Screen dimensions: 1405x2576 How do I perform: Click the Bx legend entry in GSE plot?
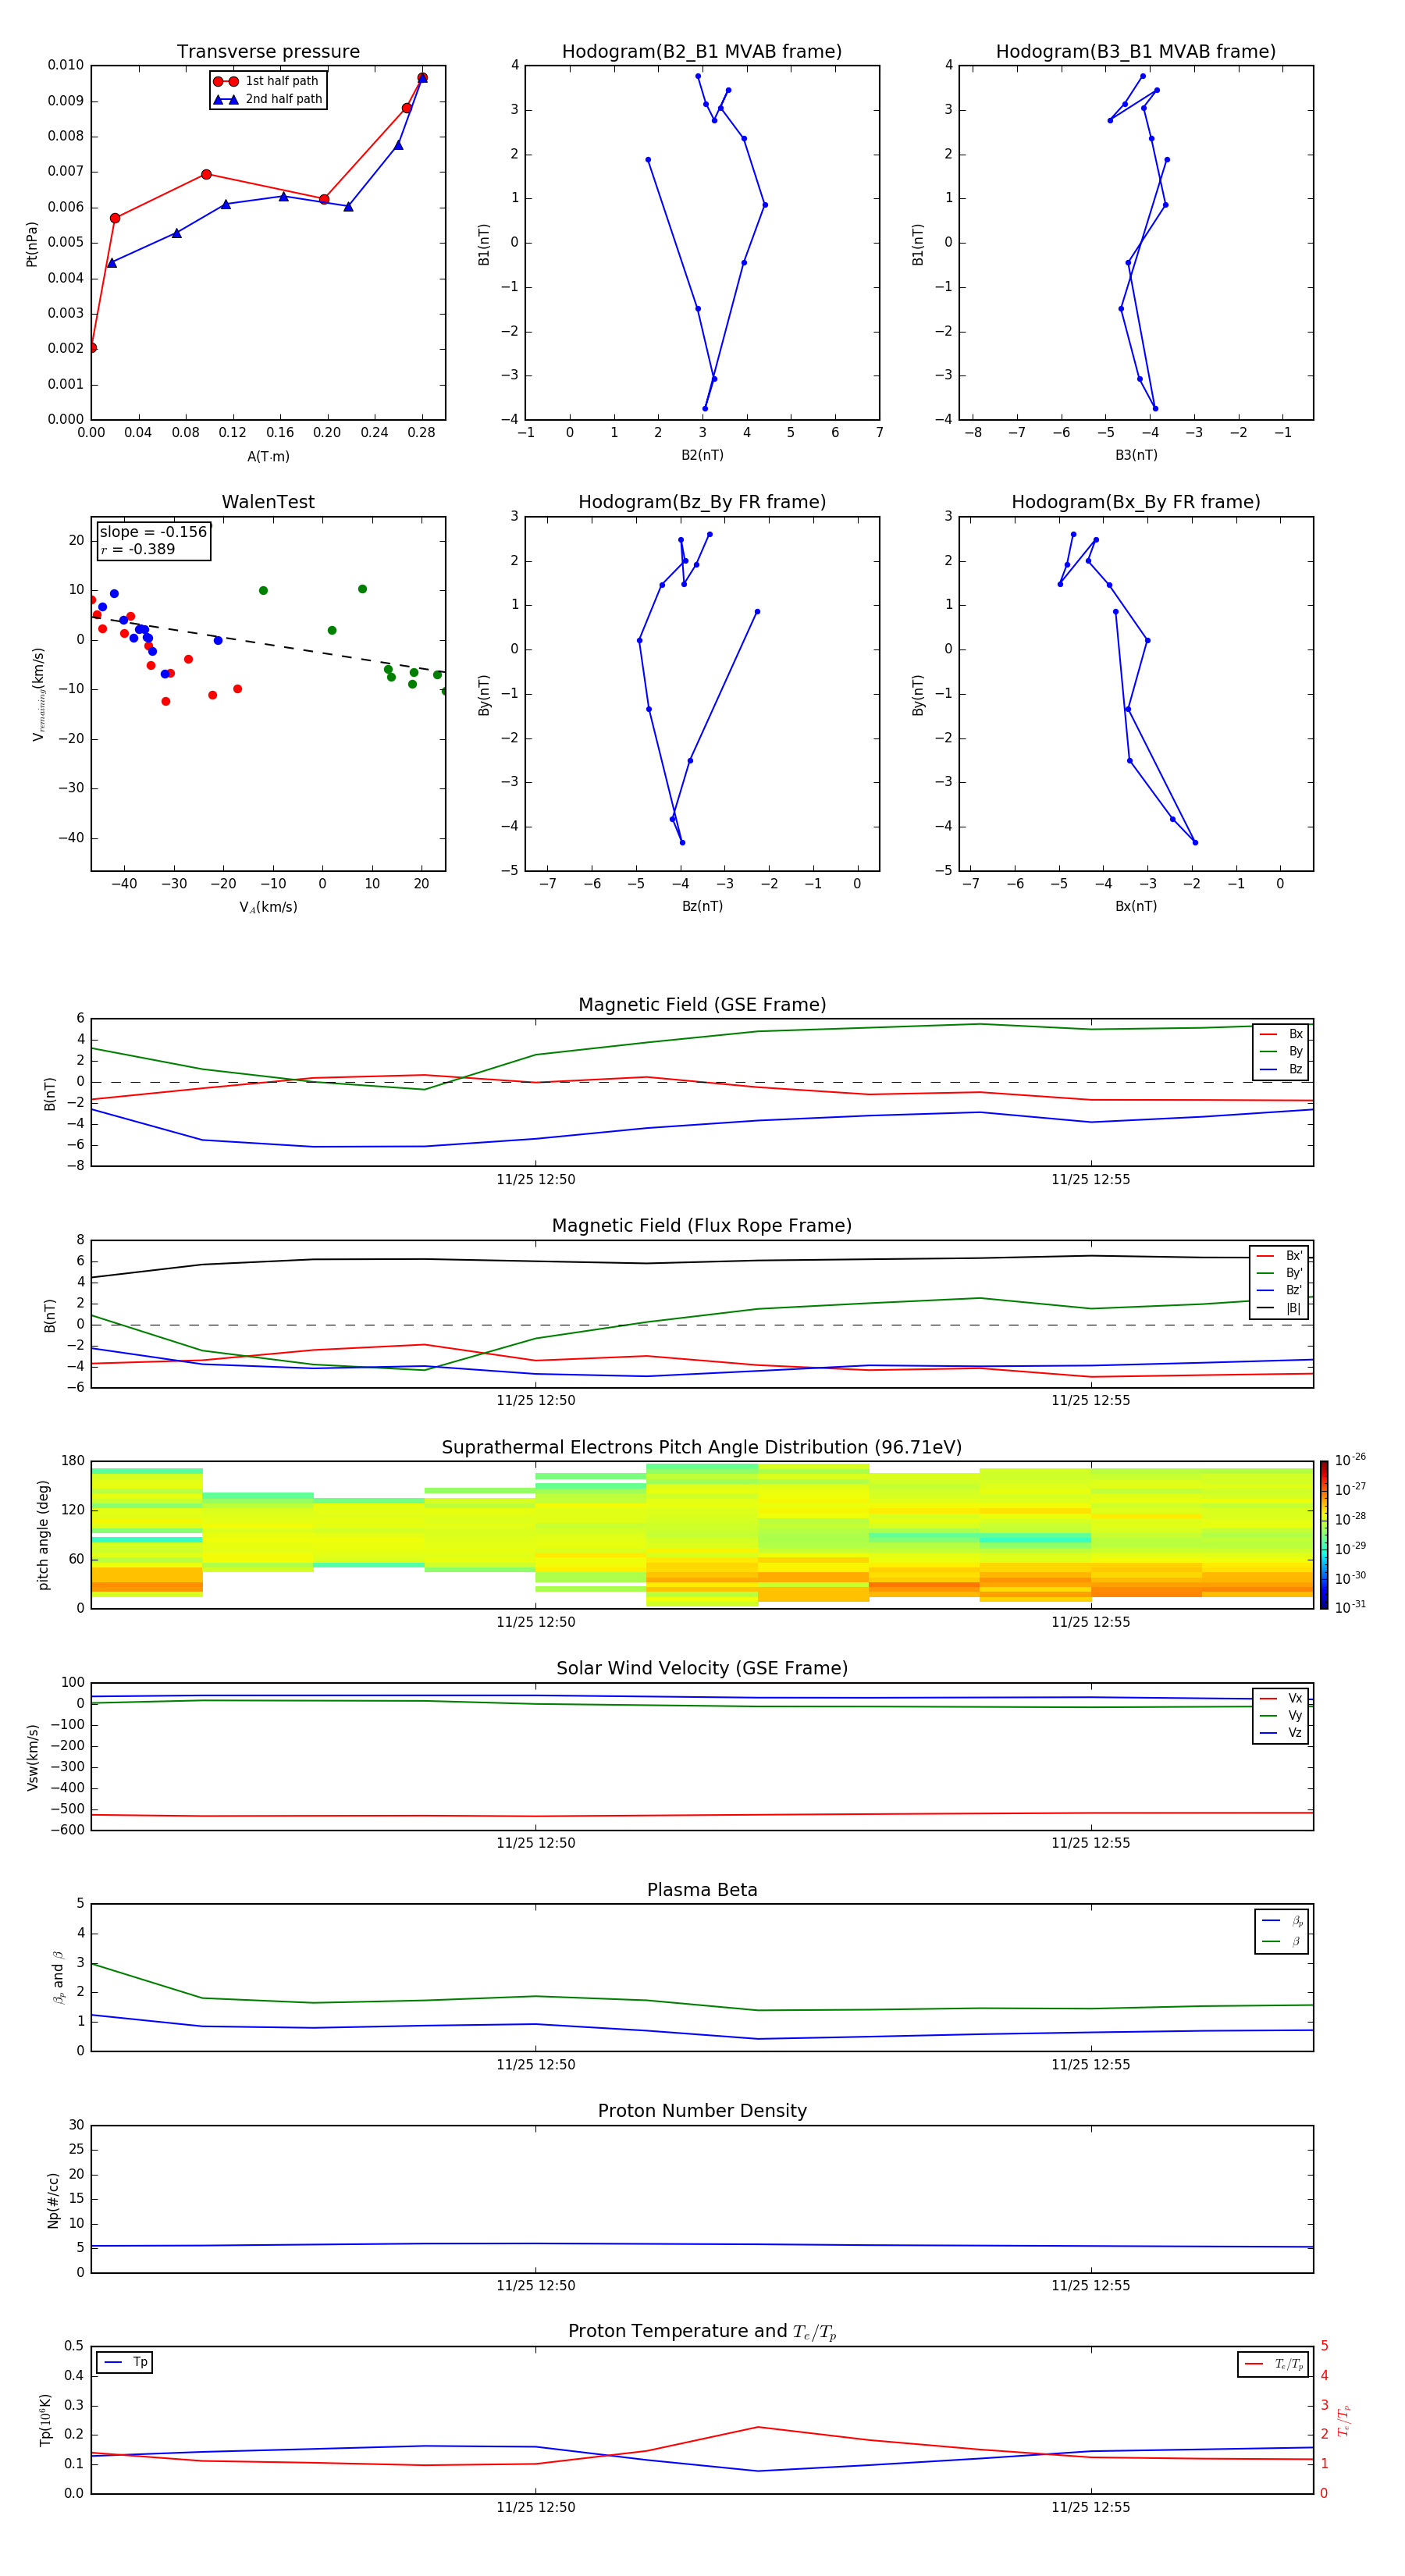point(1281,1034)
